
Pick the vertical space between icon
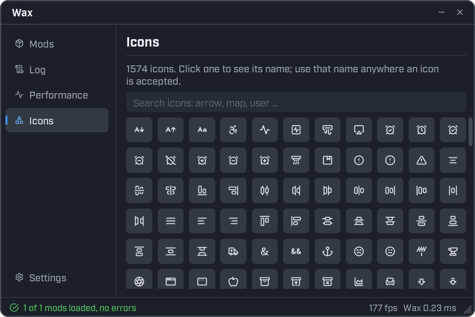[x=202, y=251]
